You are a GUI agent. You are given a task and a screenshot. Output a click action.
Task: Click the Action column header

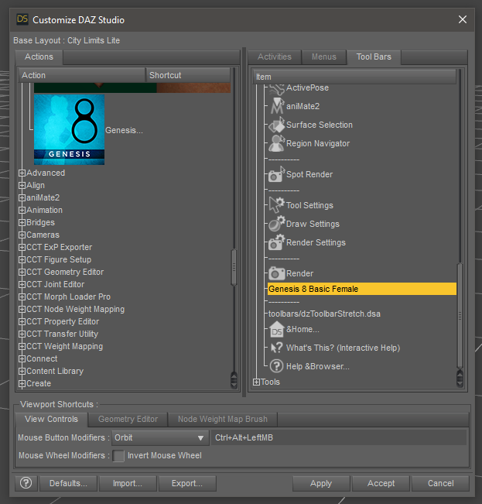[82, 75]
